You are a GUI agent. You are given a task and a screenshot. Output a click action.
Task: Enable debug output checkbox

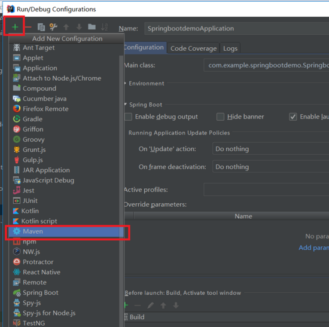pyautogui.click(x=128, y=117)
